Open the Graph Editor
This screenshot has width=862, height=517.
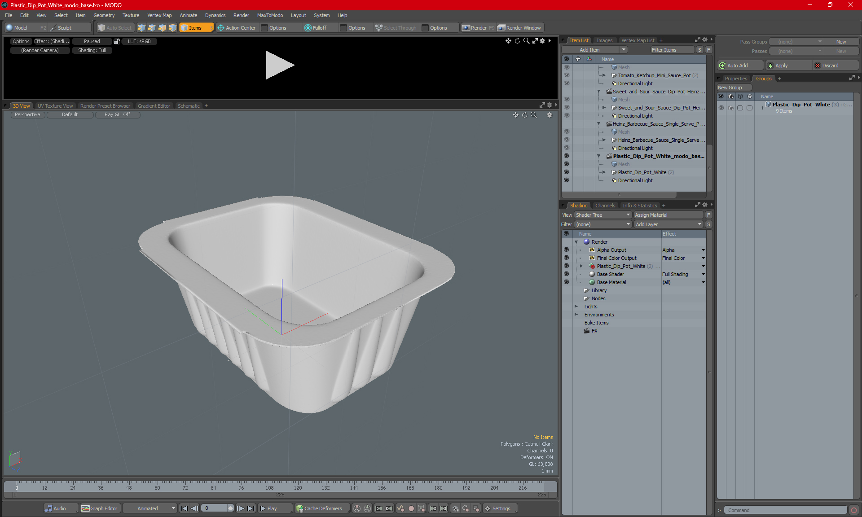99,508
